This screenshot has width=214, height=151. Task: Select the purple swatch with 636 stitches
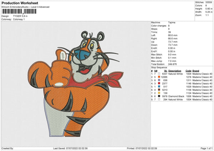pos(159,80)
